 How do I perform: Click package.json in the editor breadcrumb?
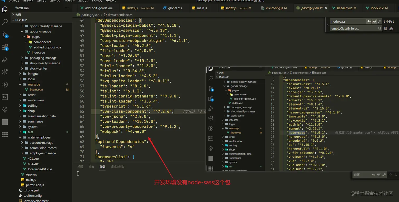pos(91,15)
